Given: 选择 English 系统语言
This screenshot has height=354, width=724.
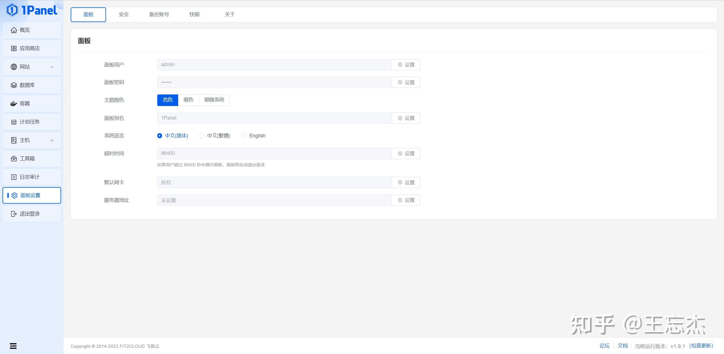Looking at the screenshot, I should [244, 136].
